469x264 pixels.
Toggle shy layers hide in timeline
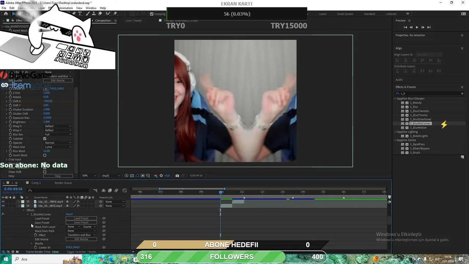click(x=104, y=191)
